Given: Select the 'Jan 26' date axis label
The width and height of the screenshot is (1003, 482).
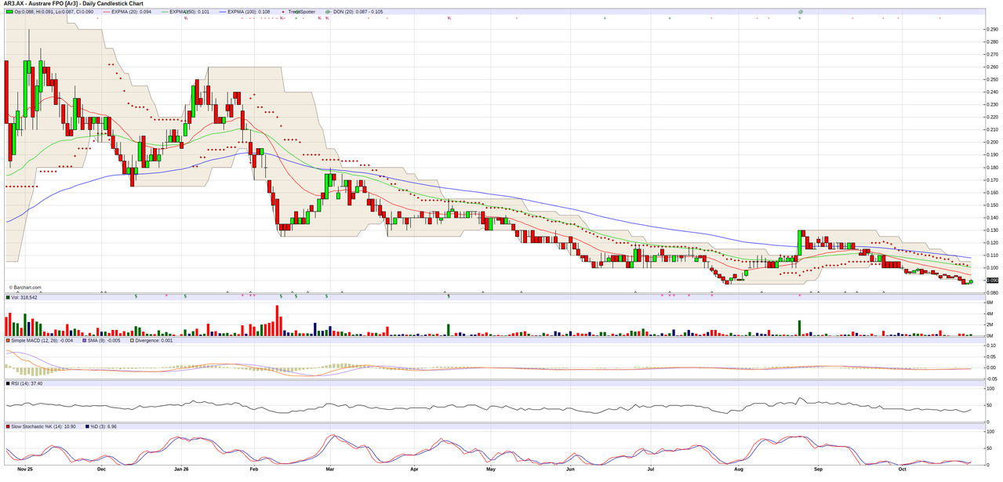Looking at the screenshot, I should 182,469.
